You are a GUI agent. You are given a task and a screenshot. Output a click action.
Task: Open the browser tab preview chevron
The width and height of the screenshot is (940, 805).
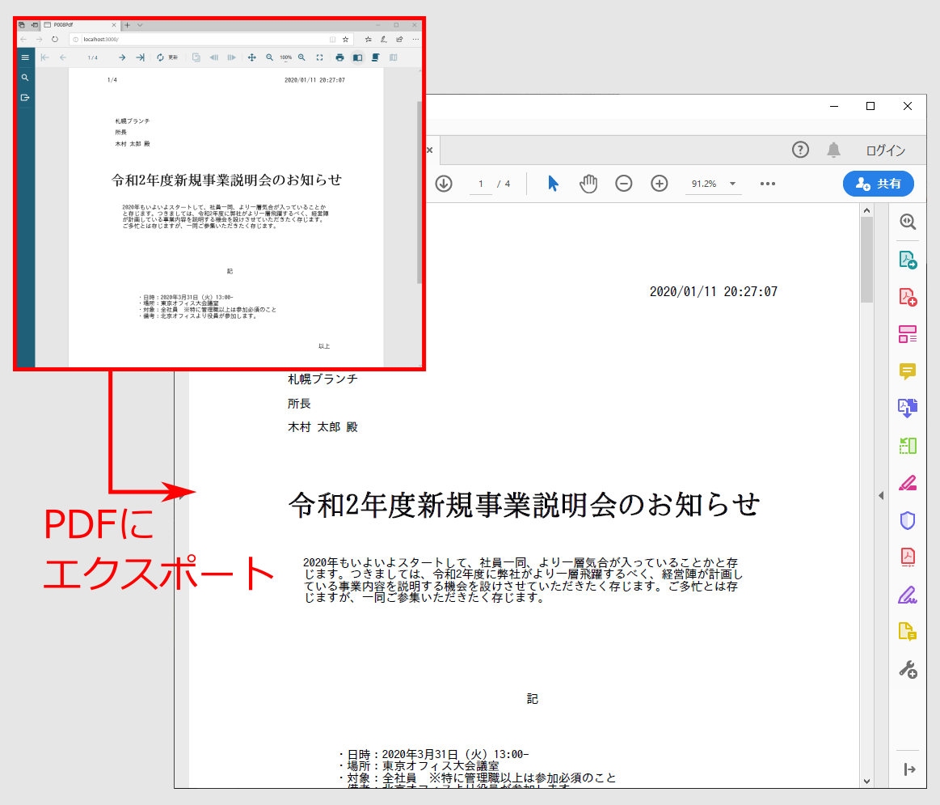pos(140,25)
